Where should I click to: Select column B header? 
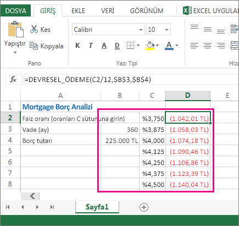coord(120,96)
